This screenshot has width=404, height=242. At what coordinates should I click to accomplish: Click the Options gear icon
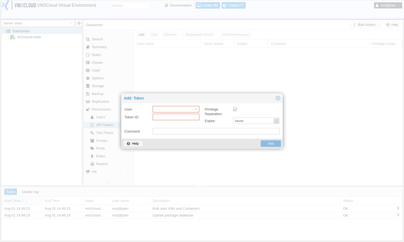pos(88,78)
